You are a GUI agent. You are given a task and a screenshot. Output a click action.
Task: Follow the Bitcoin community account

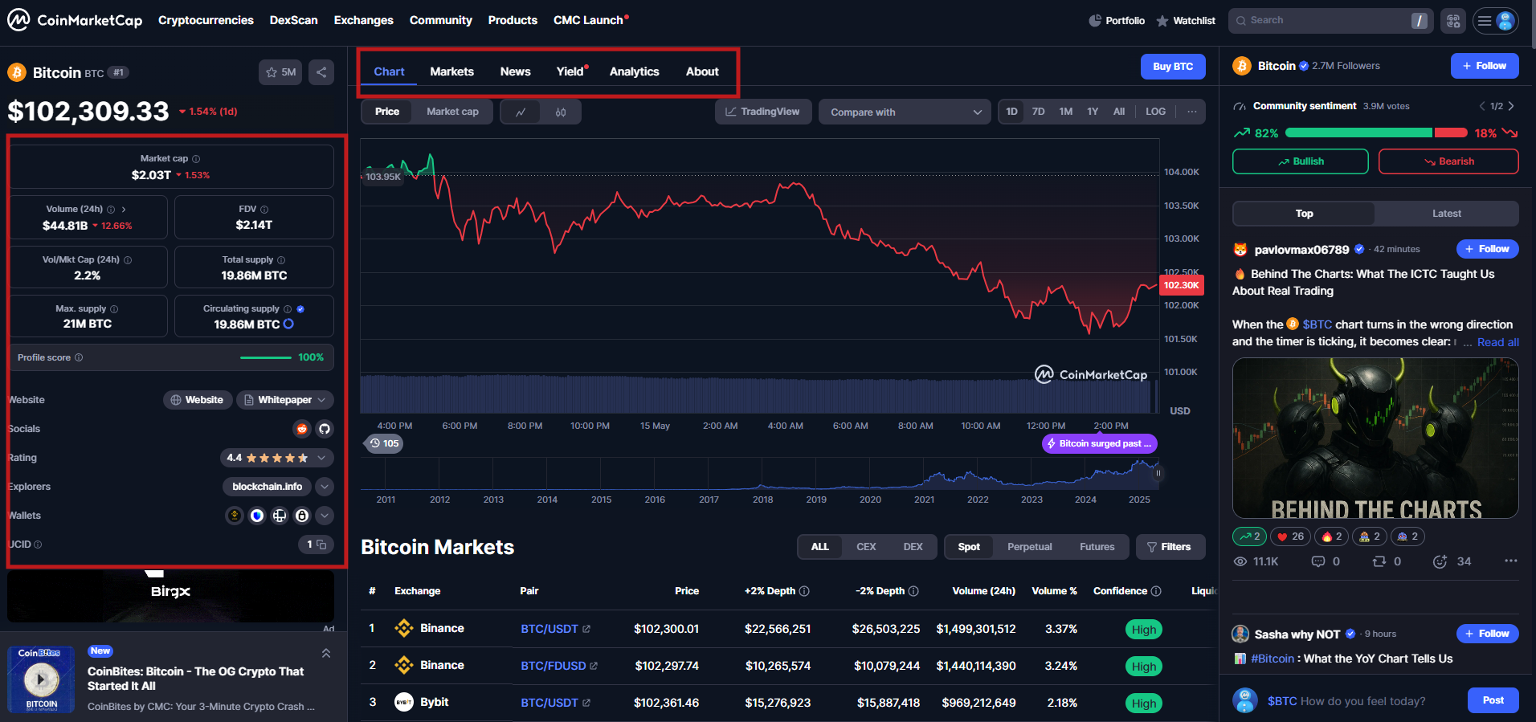point(1485,66)
